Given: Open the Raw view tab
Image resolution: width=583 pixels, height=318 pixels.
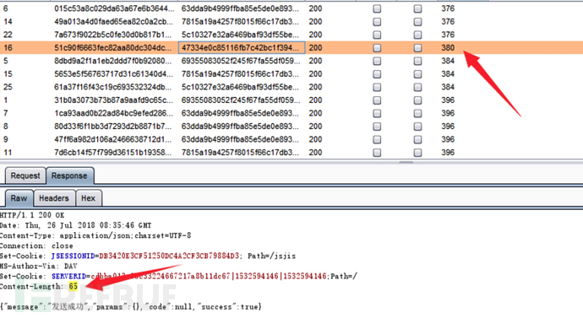Looking at the screenshot, I should 19,198.
